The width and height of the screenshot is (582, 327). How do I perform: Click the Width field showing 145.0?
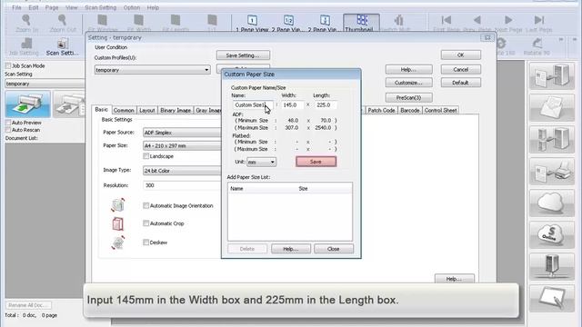pos(292,105)
